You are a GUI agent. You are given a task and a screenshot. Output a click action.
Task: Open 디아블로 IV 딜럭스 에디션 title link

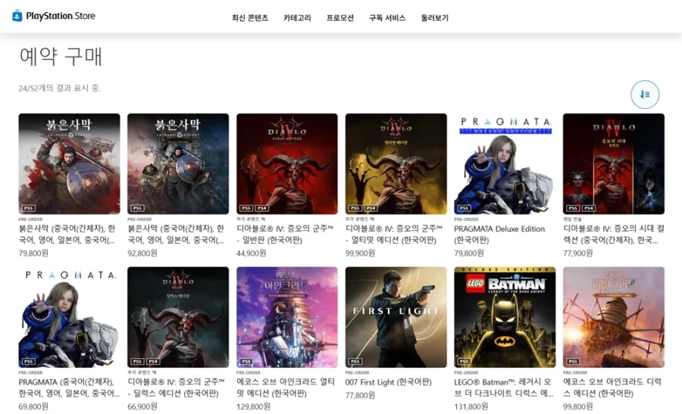[177, 388]
